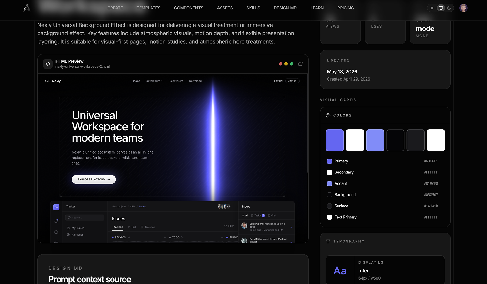
Task: Switch to the Timeline view tab
Action: point(148,227)
